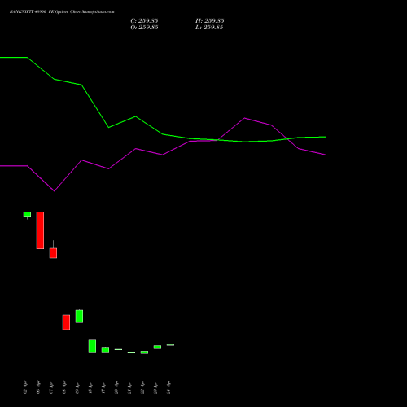Image resolution: width=407 pixels, height=407 pixels.
Task: Select the green candle for 22 Apr
Action: [144, 352]
